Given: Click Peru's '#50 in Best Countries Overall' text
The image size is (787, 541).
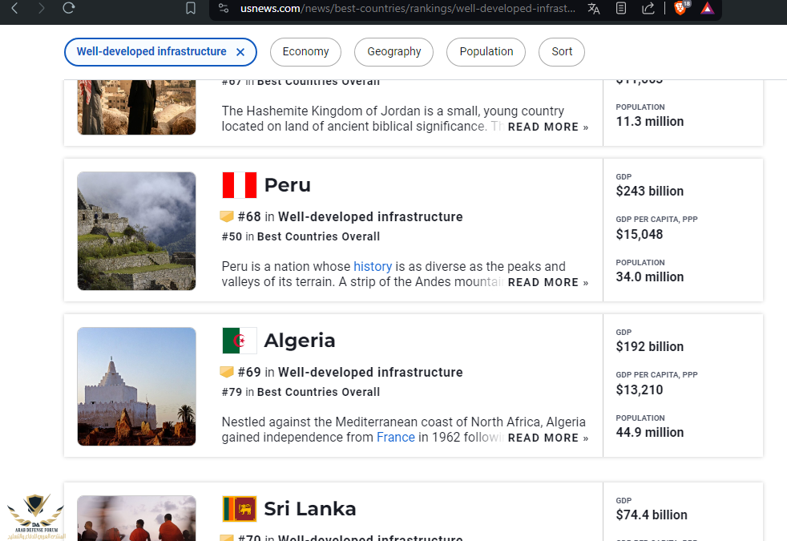Looking at the screenshot, I should pyautogui.click(x=301, y=236).
